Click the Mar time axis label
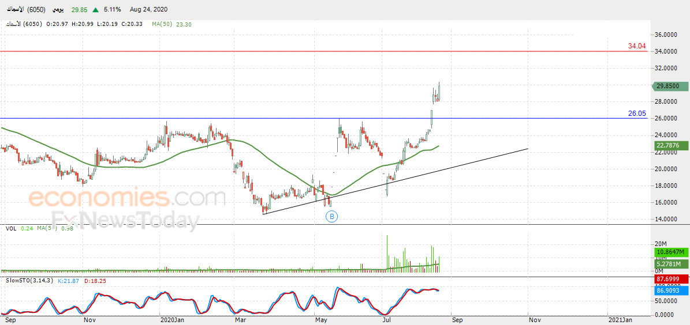690x325 pixels. 240,320
